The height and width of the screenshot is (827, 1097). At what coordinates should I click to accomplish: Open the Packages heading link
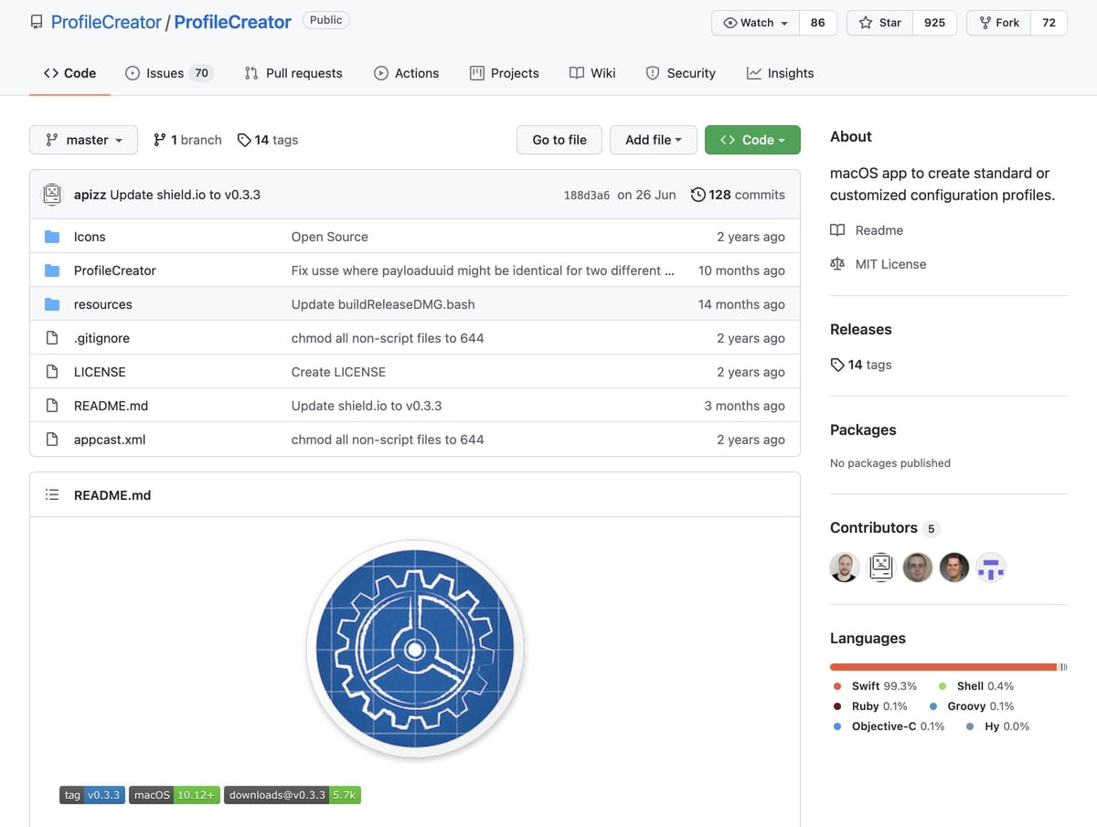click(863, 429)
